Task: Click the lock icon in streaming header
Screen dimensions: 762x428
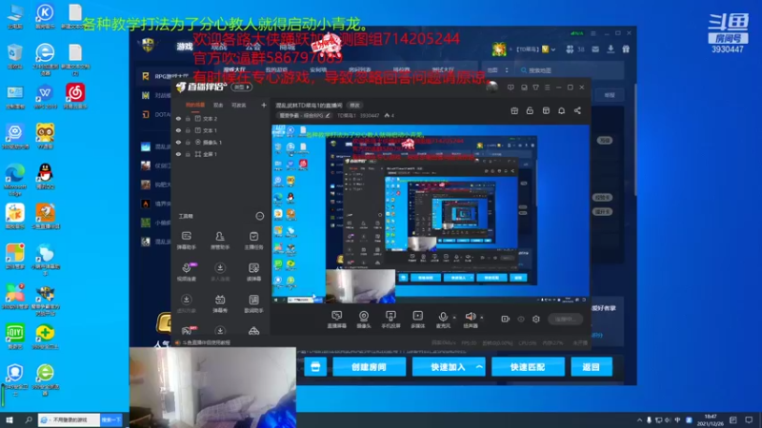Action: (530, 110)
